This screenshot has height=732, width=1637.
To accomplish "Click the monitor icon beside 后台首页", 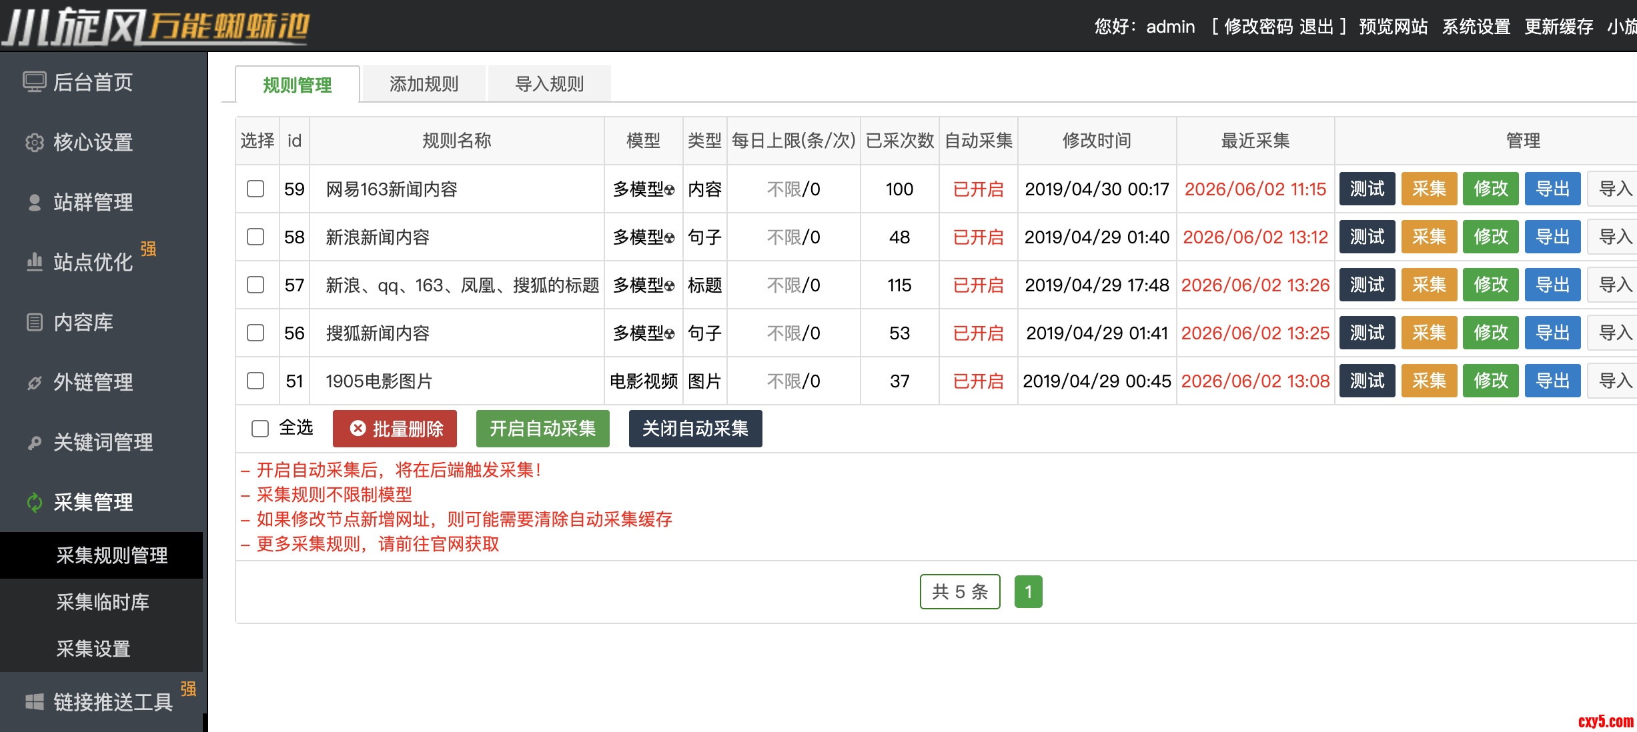I will coord(35,82).
